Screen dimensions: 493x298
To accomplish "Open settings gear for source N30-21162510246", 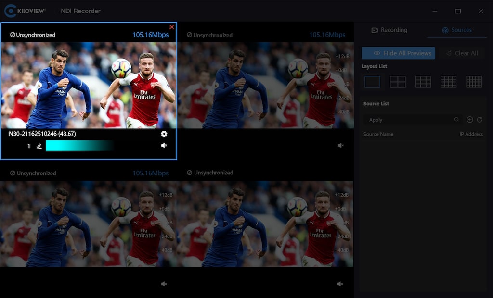I will [x=164, y=134].
